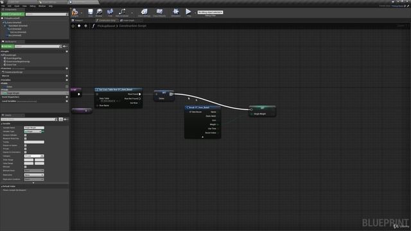Click the exec output pin on first SET node
The height and width of the screenshot is (231, 411).
click(171, 94)
